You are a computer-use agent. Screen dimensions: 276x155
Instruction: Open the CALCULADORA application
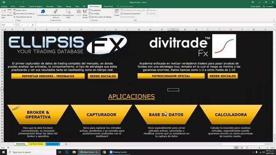click(231, 115)
